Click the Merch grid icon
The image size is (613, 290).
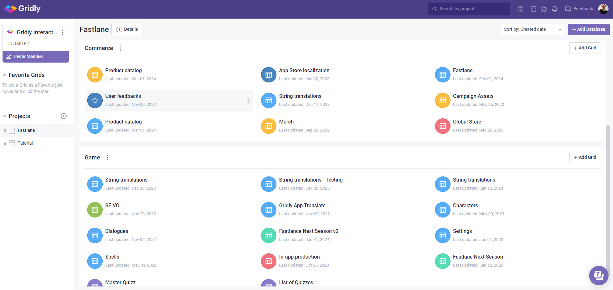coord(268,126)
